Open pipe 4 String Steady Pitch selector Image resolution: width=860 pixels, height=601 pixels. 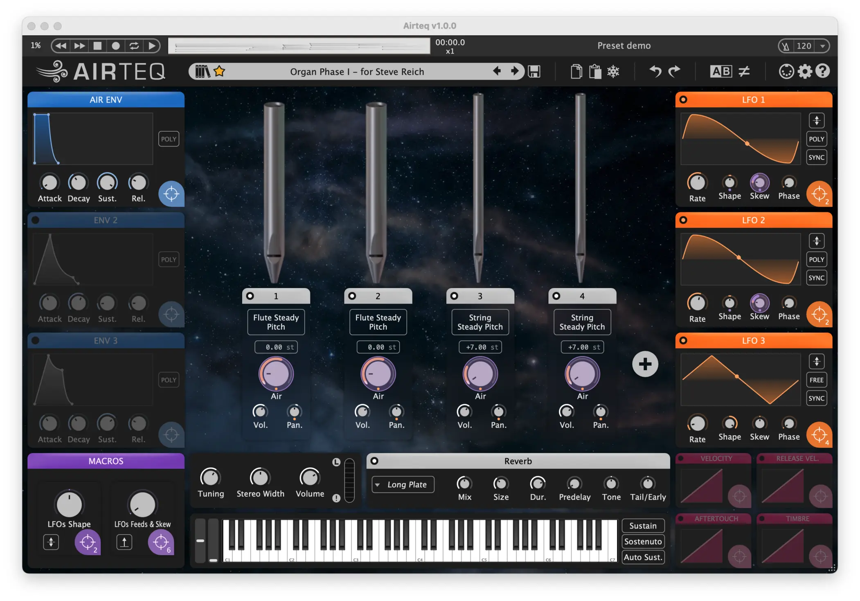tap(582, 322)
